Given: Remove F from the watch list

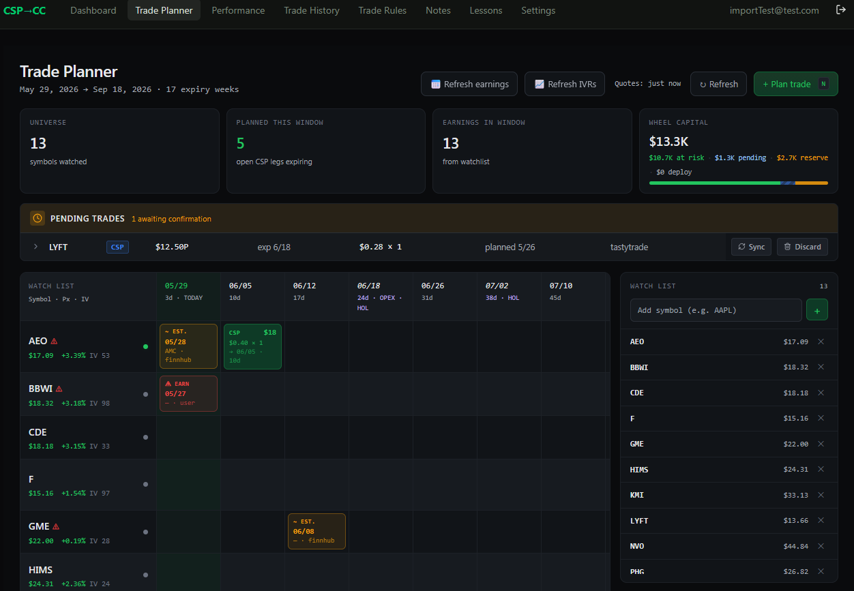Looking at the screenshot, I should [821, 418].
